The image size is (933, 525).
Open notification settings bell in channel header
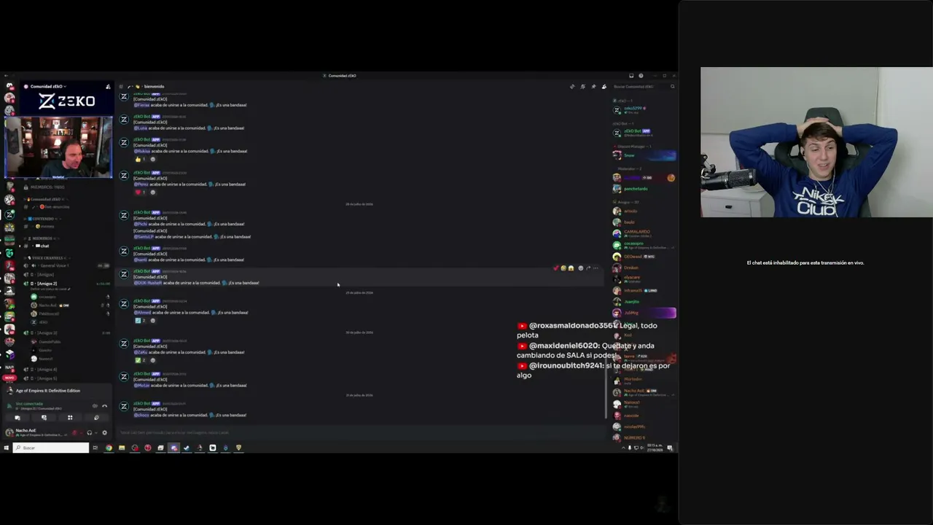(582, 87)
